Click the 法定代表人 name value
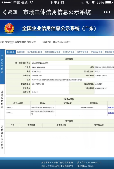 [98, 71]
